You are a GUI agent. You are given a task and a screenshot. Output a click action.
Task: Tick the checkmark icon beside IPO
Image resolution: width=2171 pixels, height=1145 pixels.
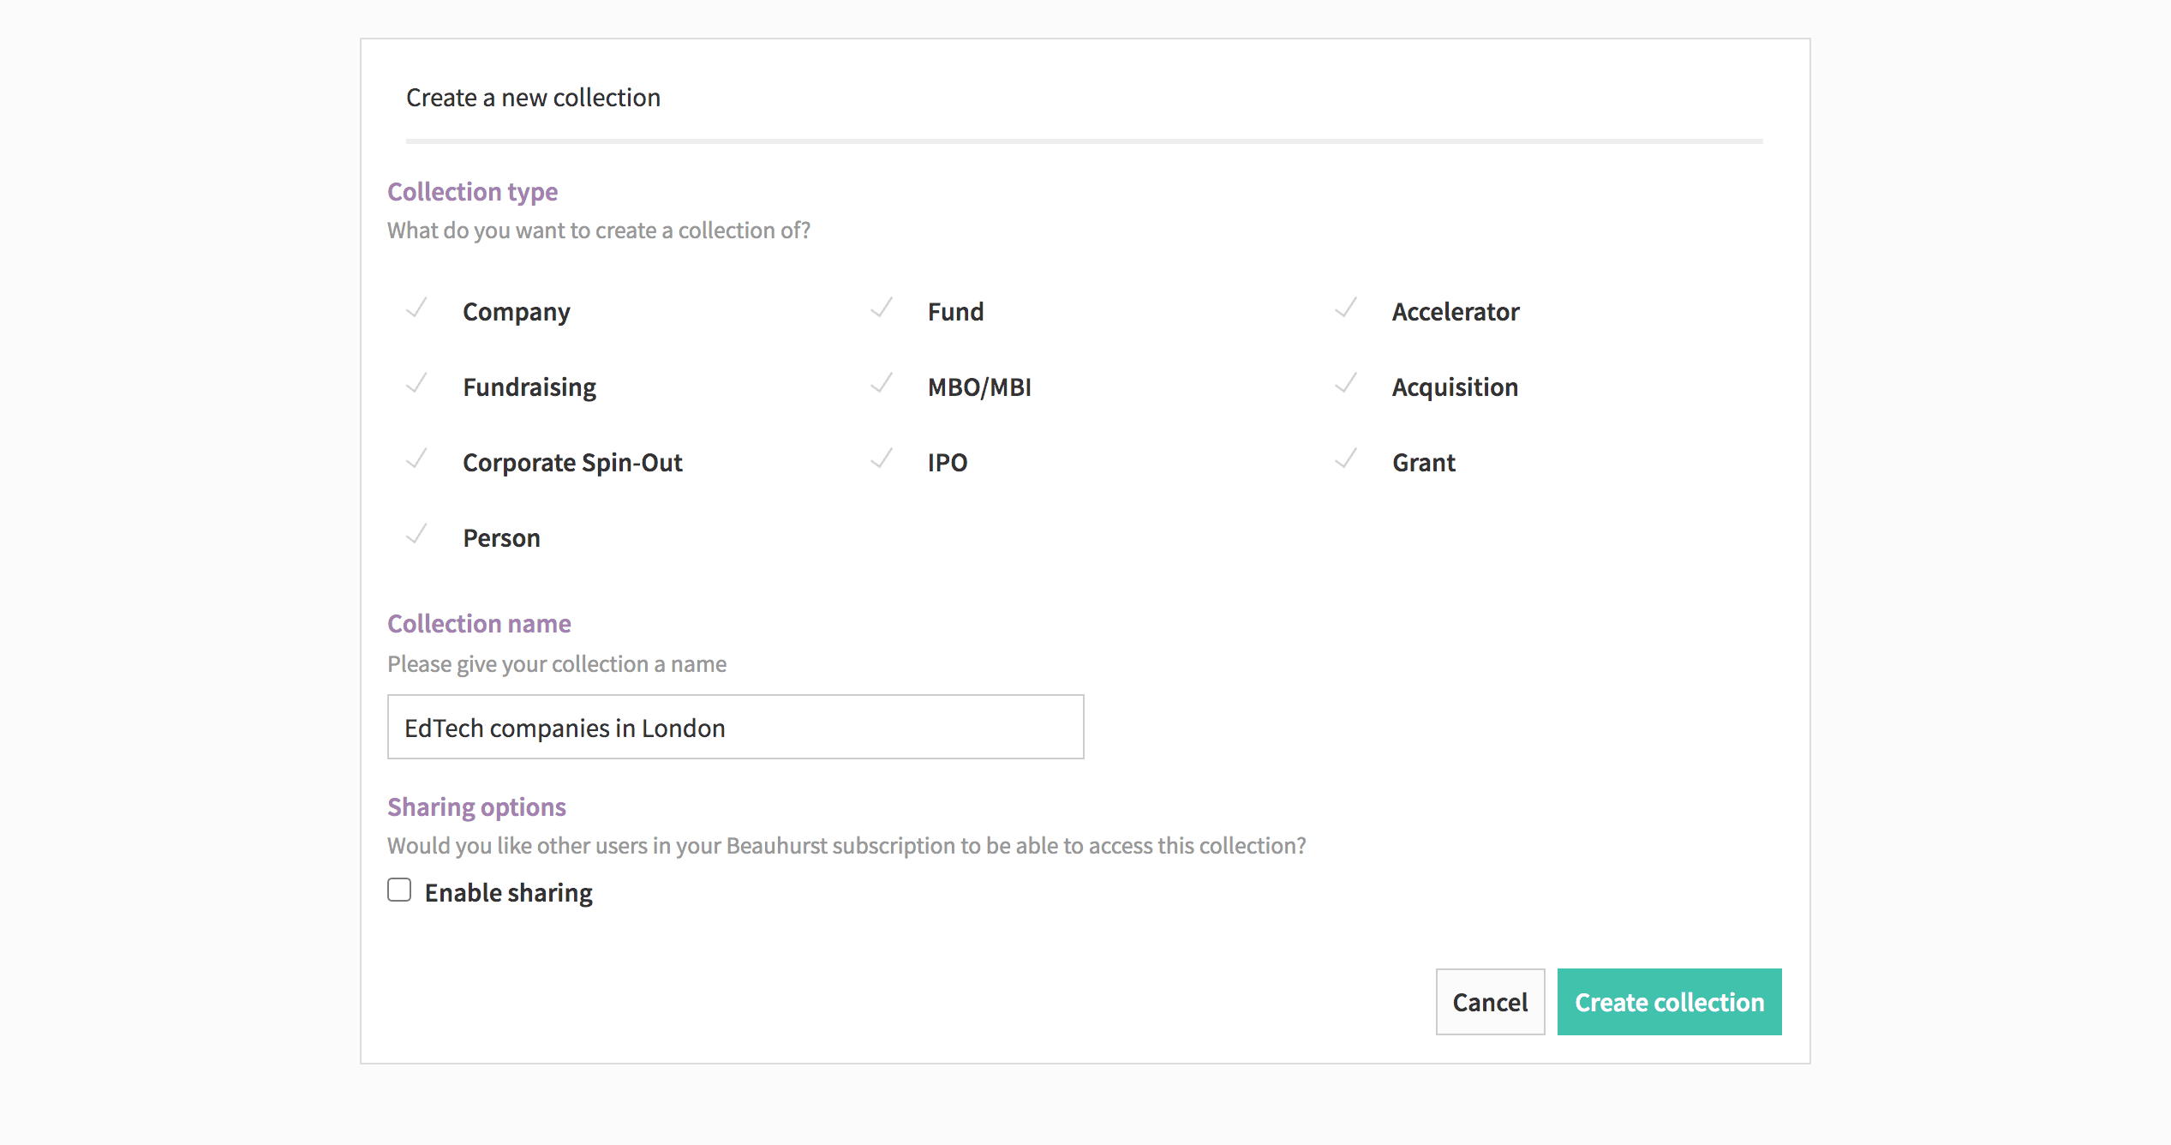click(x=882, y=459)
